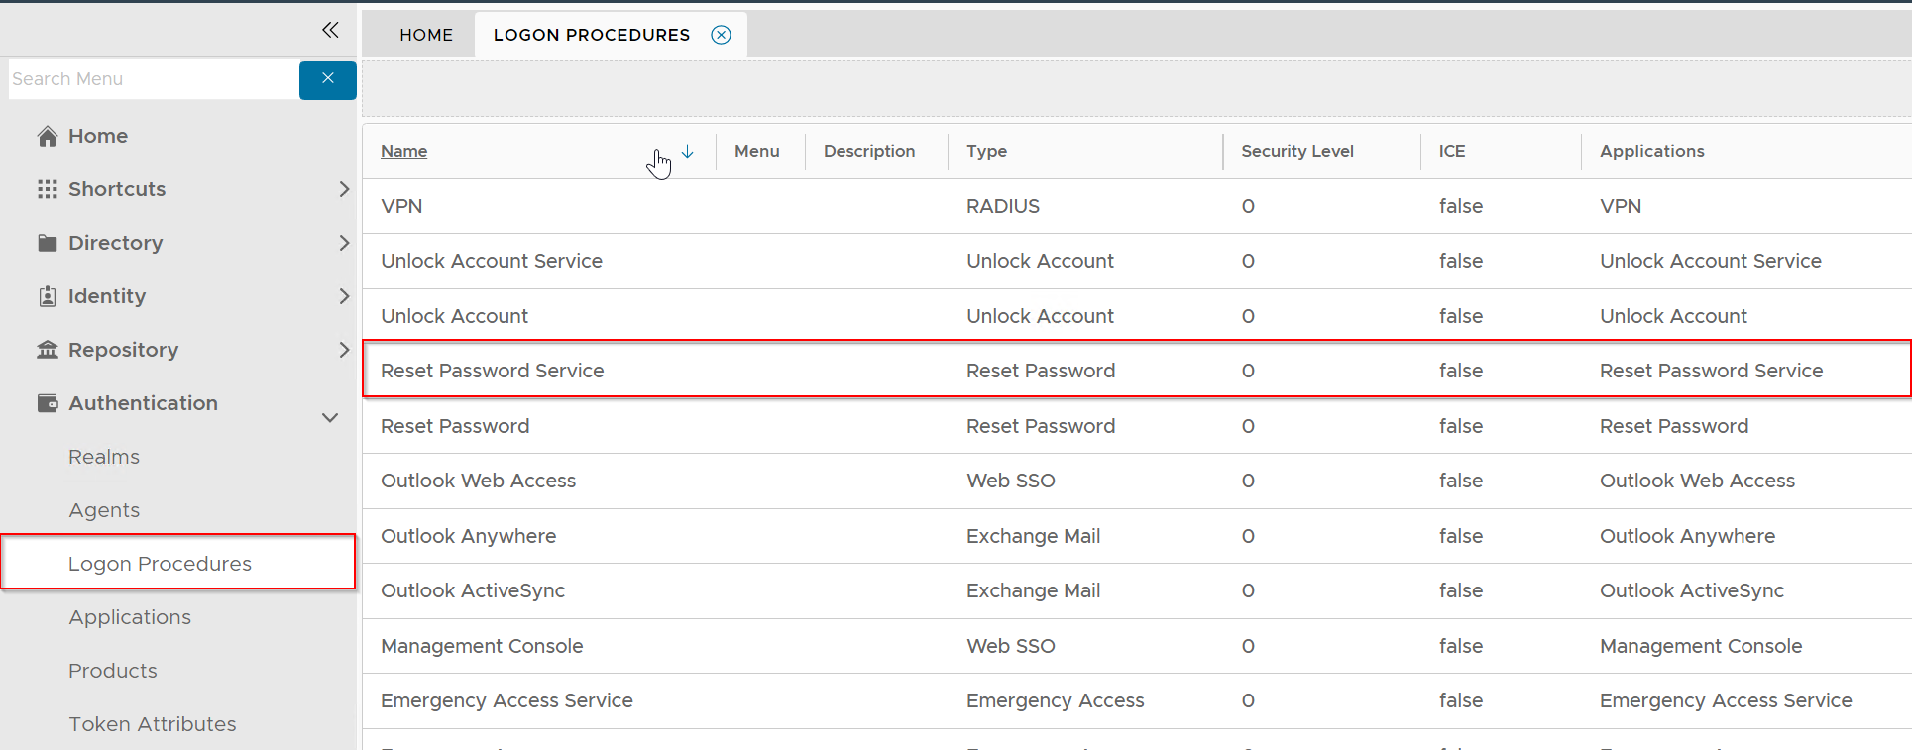Open Applications in the Authentication menu
Screen dimensions: 1912x750
pos(130,617)
